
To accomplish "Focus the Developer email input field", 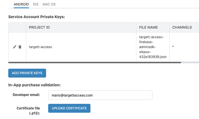I will point(100,95).
